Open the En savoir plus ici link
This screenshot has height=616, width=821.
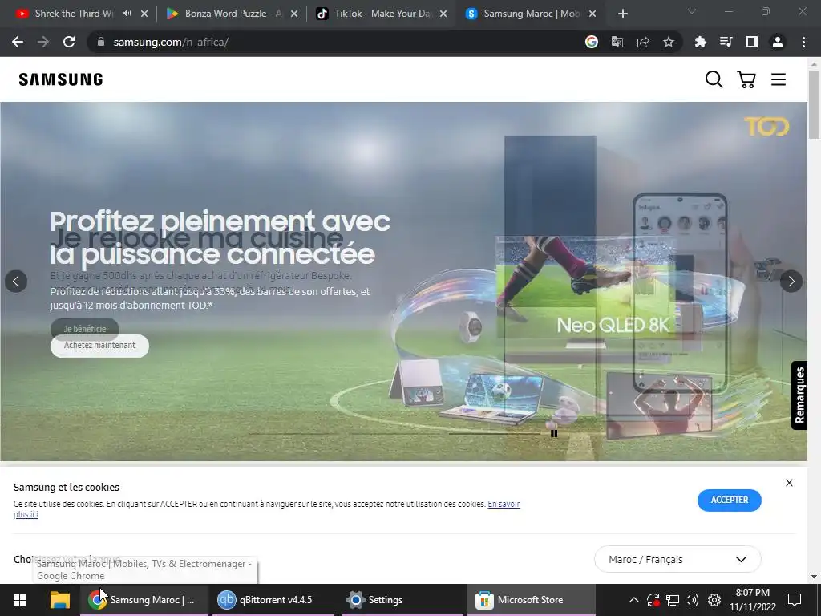click(504, 504)
